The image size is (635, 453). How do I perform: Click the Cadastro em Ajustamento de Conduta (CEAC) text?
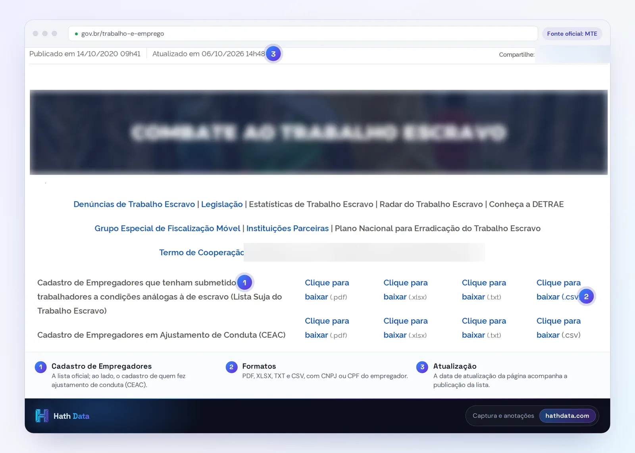[x=162, y=335]
